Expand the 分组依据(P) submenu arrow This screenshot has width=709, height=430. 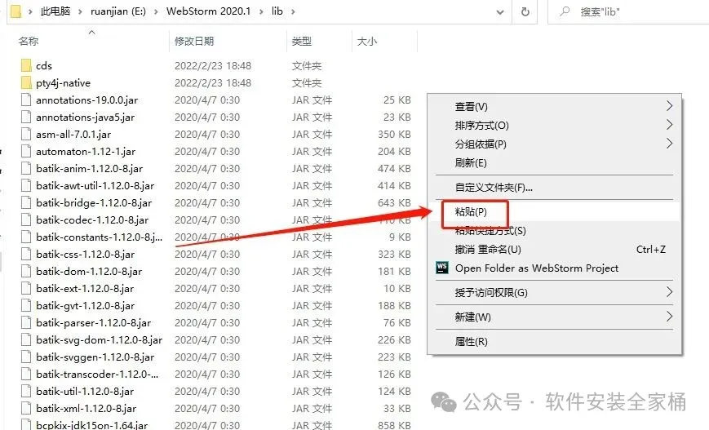(669, 144)
